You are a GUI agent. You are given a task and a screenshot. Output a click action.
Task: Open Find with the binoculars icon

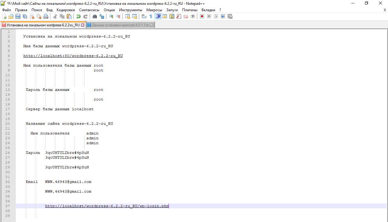tap(95, 16)
